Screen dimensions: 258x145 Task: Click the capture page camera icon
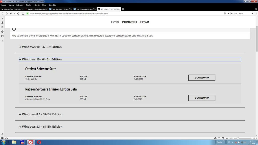215,138
